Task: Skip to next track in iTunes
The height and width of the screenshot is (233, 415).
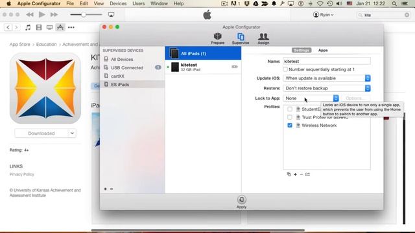Action: (x=54, y=14)
